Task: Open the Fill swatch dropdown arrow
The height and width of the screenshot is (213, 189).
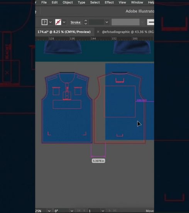Action: coord(50,22)
